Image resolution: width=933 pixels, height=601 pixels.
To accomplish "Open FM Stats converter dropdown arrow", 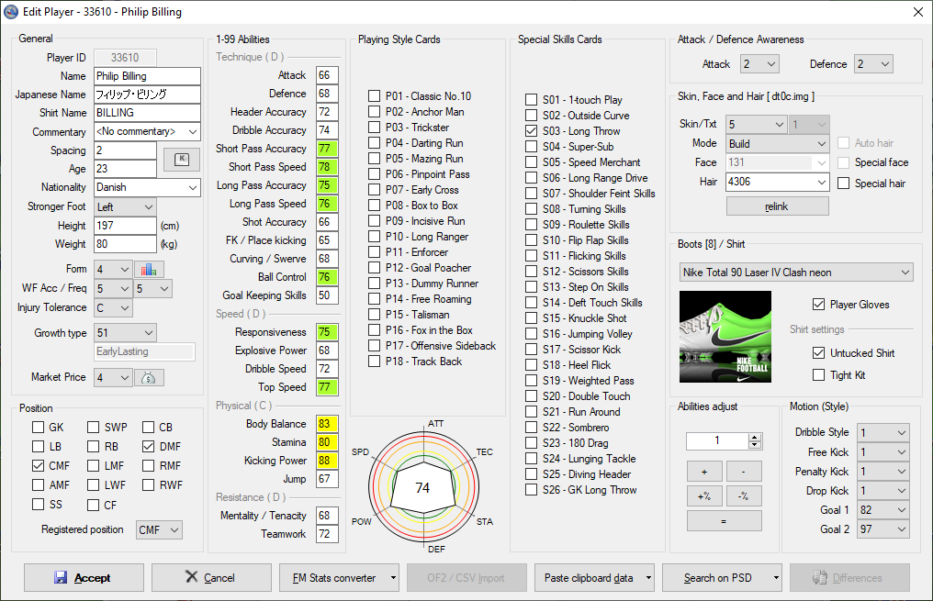I will [x=393, y=578].
